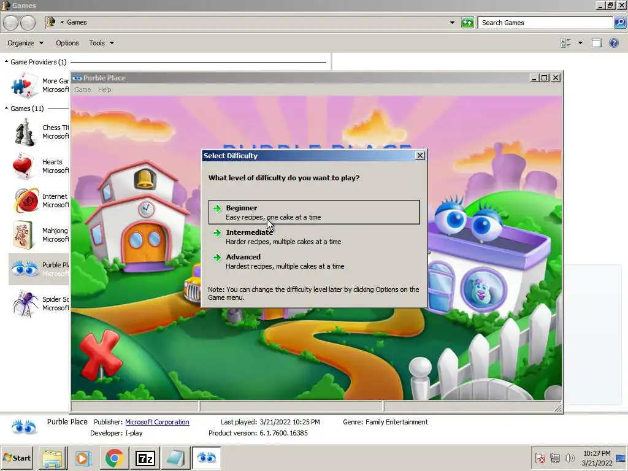This screenshot has height=471, width=628.
Task: Click the Purble Place taskbar button
Action: [x=206, y=458]
